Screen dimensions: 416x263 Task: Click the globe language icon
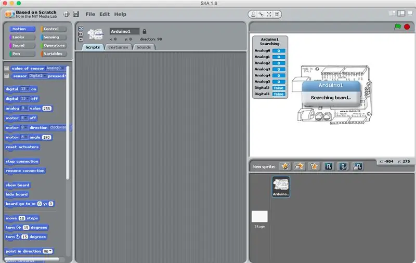(67, 15)
